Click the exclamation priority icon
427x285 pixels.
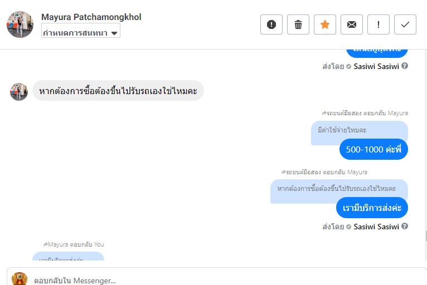pos(379,24)
